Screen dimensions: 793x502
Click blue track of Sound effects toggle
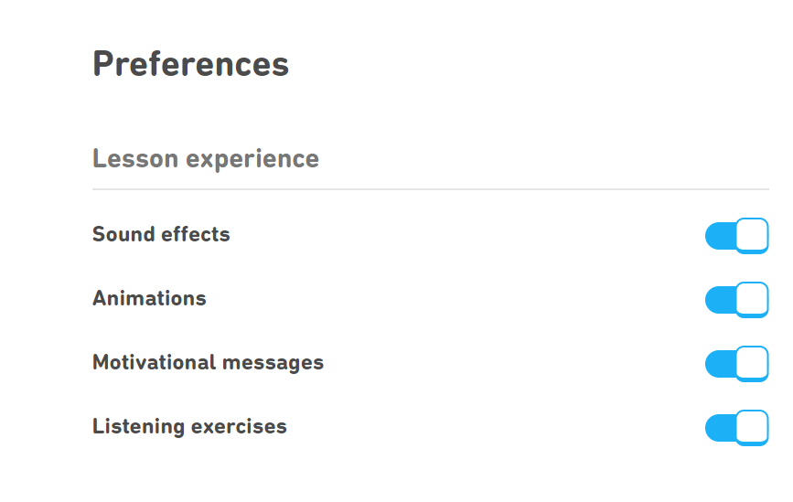[719, 237]
